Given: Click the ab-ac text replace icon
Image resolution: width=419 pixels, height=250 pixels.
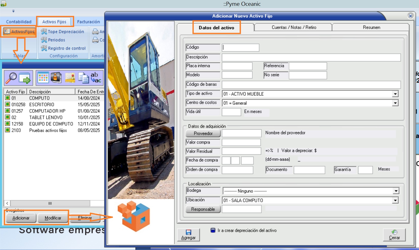Looking at the screenshot, I should coord(96,78).
